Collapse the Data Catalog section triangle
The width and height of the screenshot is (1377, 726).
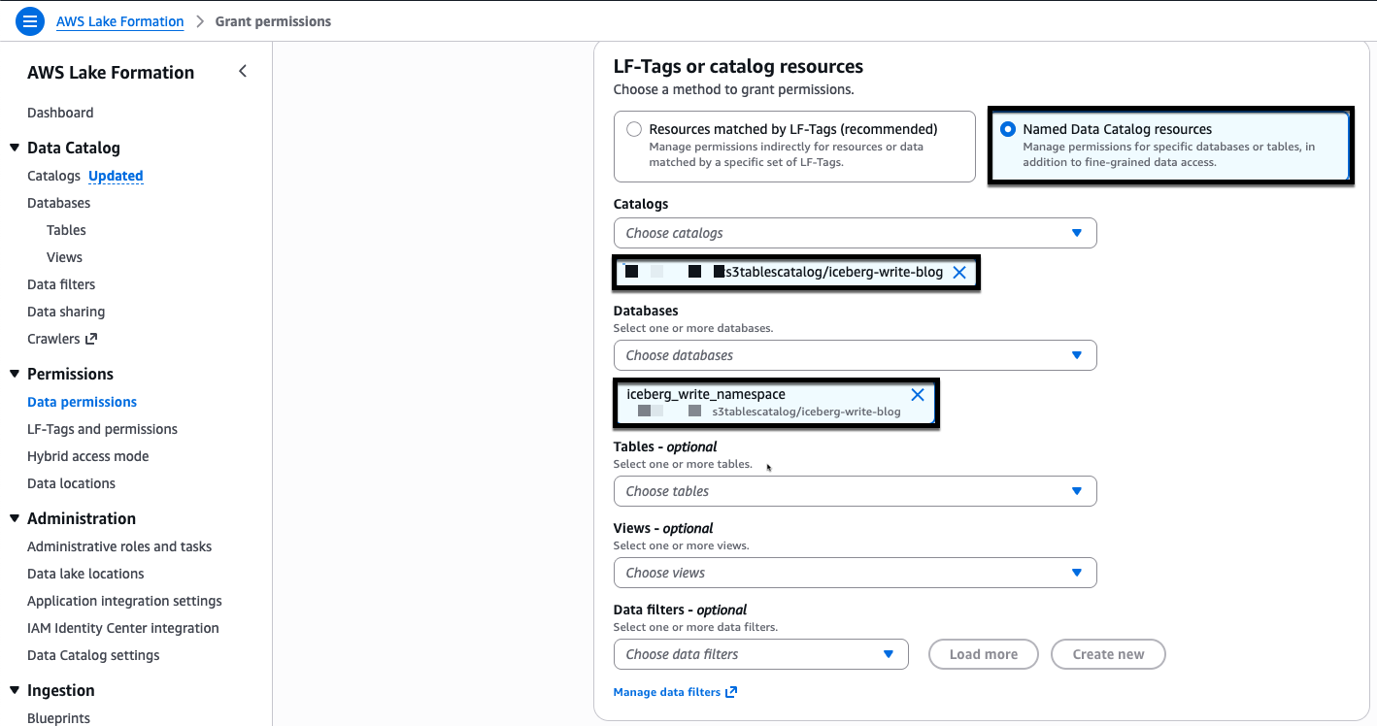(x=15, y=148)
